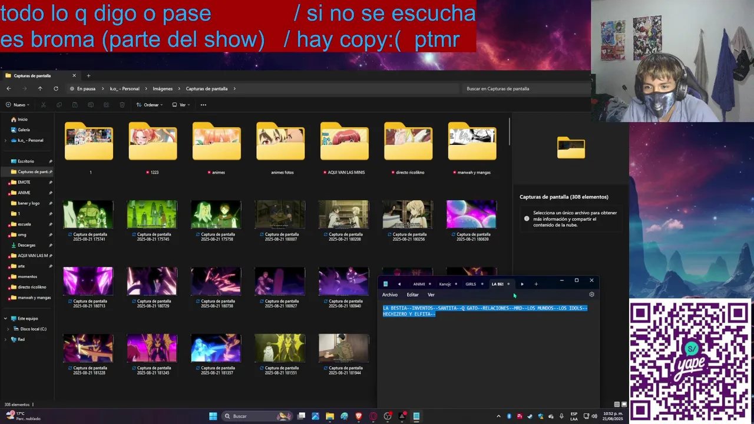The height and width of the screenshot is (424, 754).
Task: Open Escritorio in the sidebar
Action: [x=26, y=161]
